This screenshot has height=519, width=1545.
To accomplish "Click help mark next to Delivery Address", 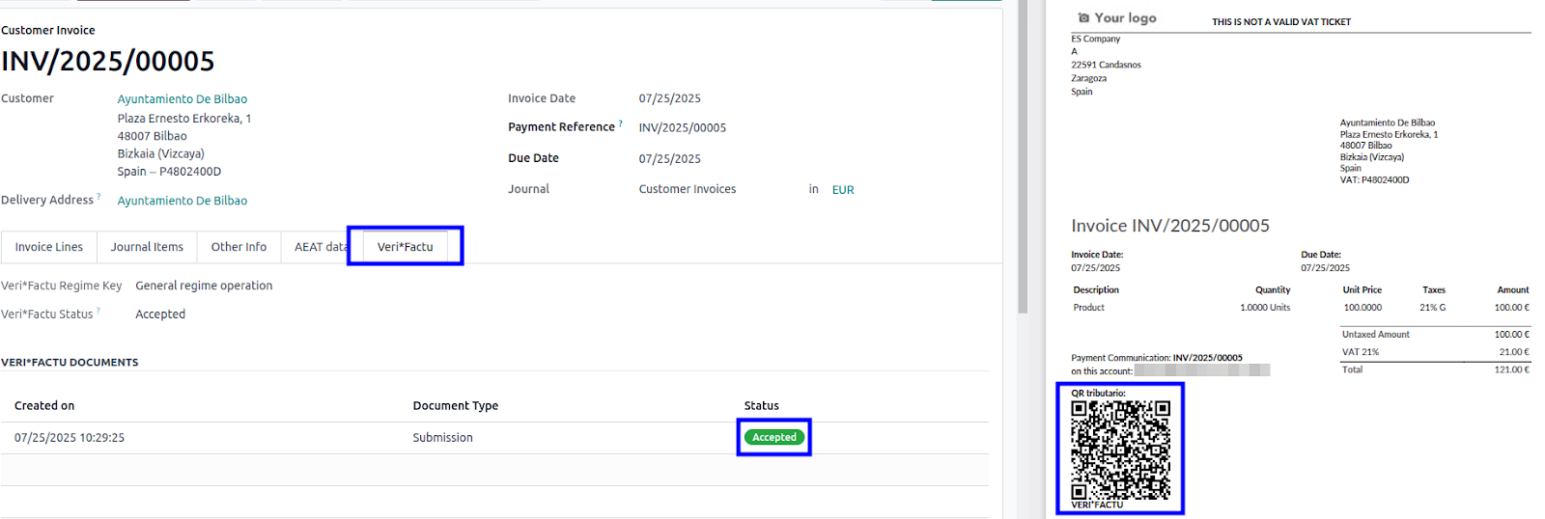I will pos(98,197).
